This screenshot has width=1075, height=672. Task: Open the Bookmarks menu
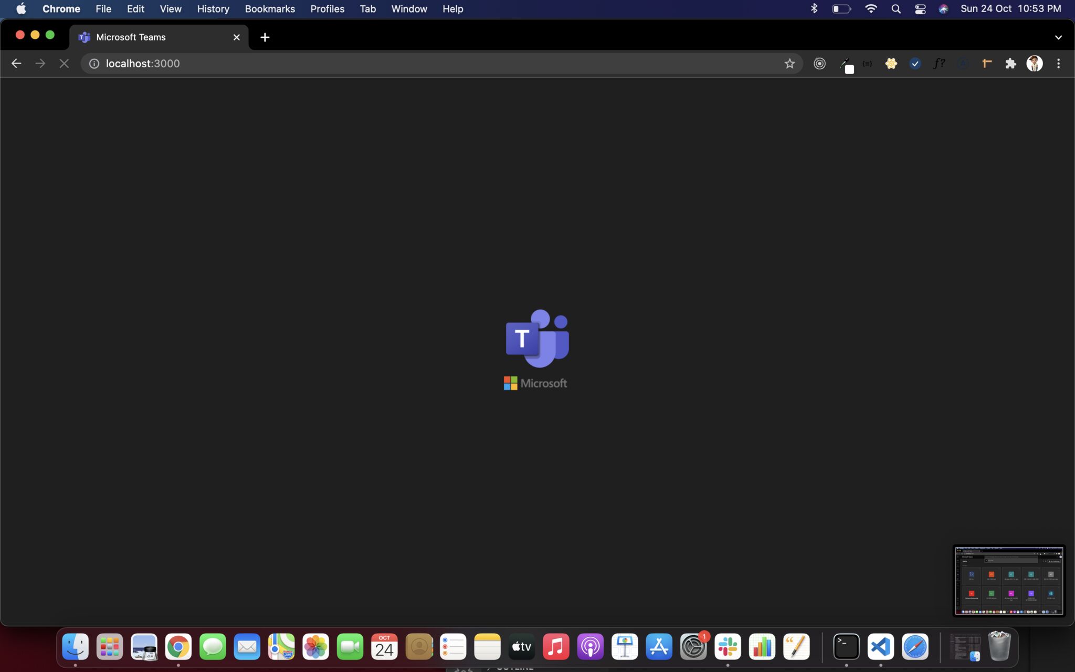270,9
